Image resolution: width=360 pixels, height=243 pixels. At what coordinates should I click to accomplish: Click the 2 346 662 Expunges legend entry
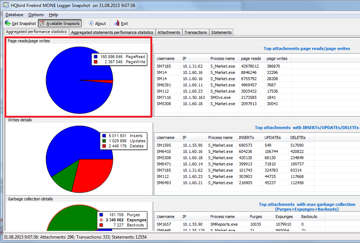pyautogui.click(x=123, y=220)
